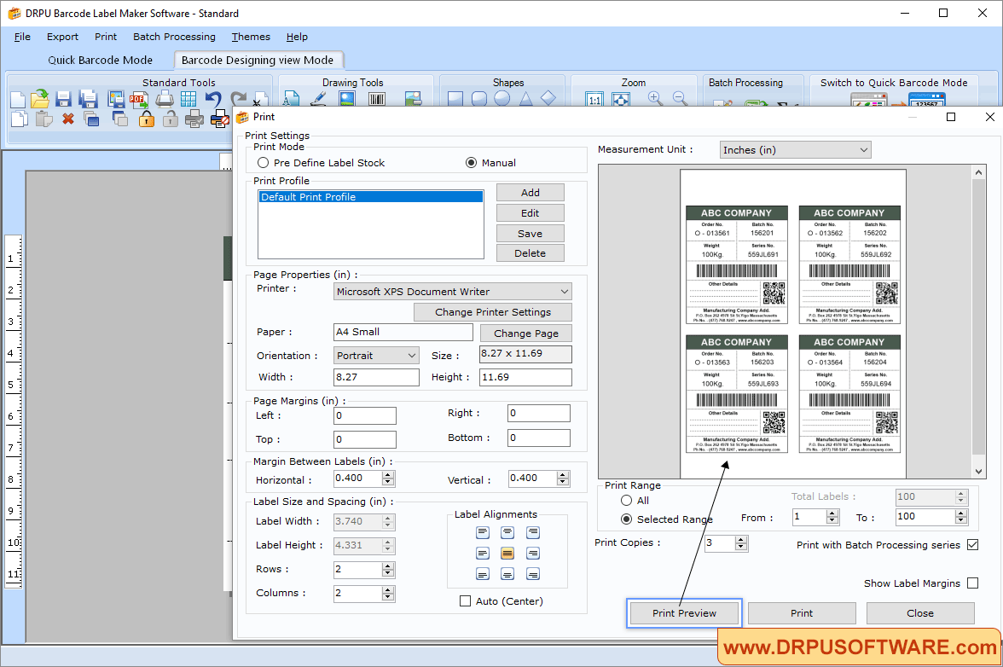Open the Export menu
Screen dimensions: 1003x667
coord(63,37)
